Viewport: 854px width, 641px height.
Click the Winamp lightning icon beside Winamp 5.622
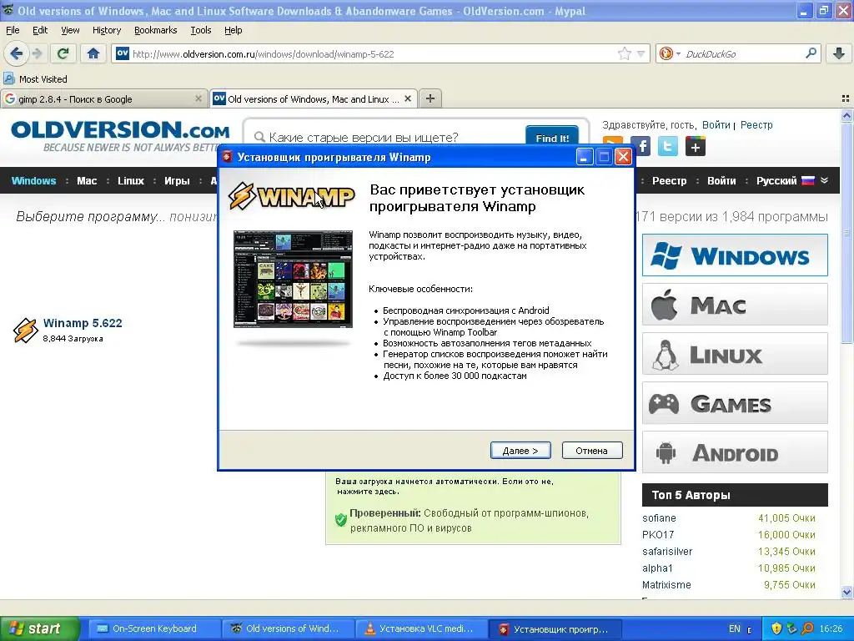pos(25,331)
